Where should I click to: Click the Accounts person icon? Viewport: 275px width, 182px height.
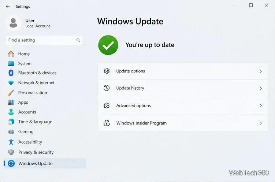pos(11,112)
